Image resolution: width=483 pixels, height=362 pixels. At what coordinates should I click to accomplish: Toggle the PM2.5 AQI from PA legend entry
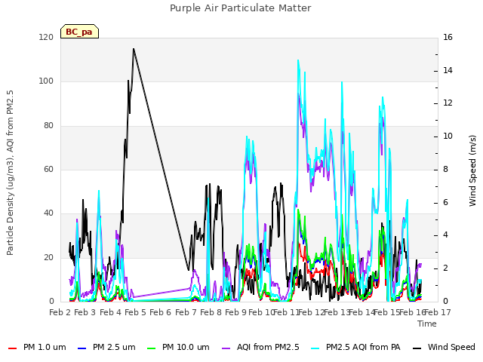click(355, 348)
